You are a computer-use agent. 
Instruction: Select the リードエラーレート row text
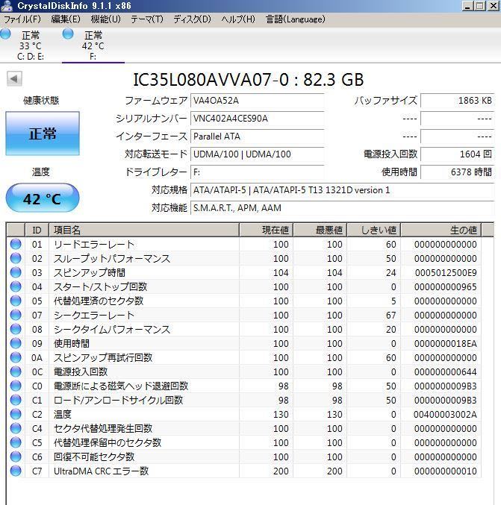[x=94, y=245]
